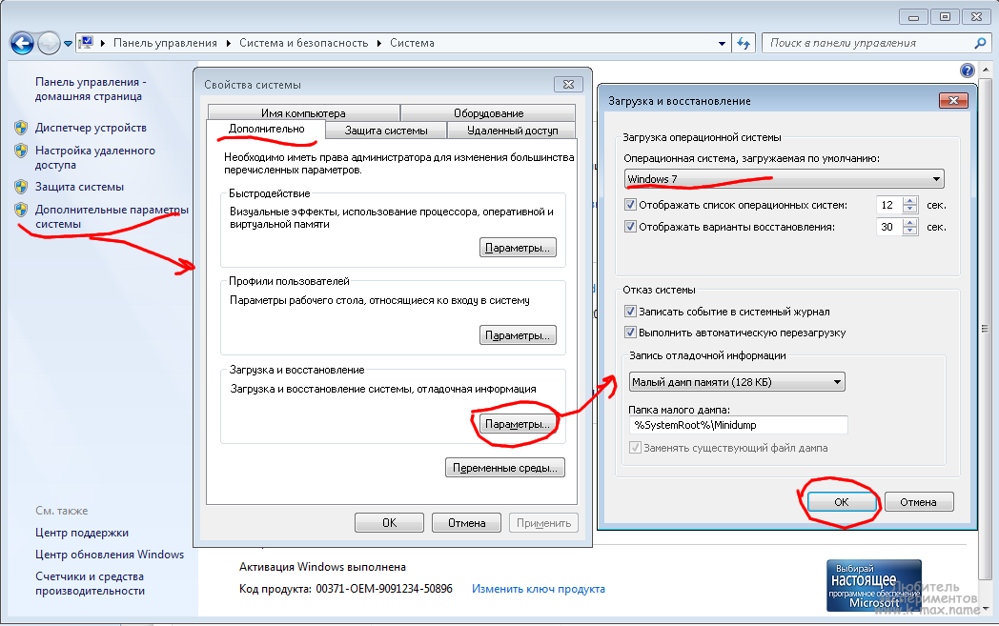Click Параметры button under Загрузка и восстановление
Image resolution: width=999 pixels, height=626 pixels.
(x=518, y=423)
